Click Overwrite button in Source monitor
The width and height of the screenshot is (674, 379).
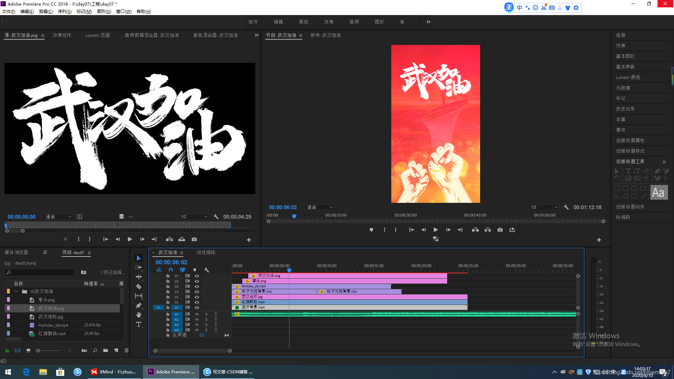tap(182, 239)
